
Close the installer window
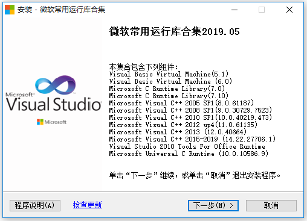coord(289,10)
